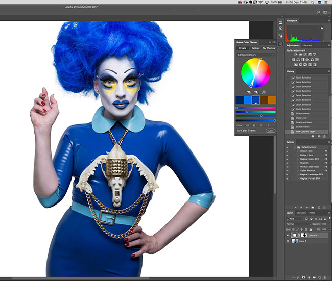
Task: Select the Make Layer history state
Action: click(x=303, y=118)
